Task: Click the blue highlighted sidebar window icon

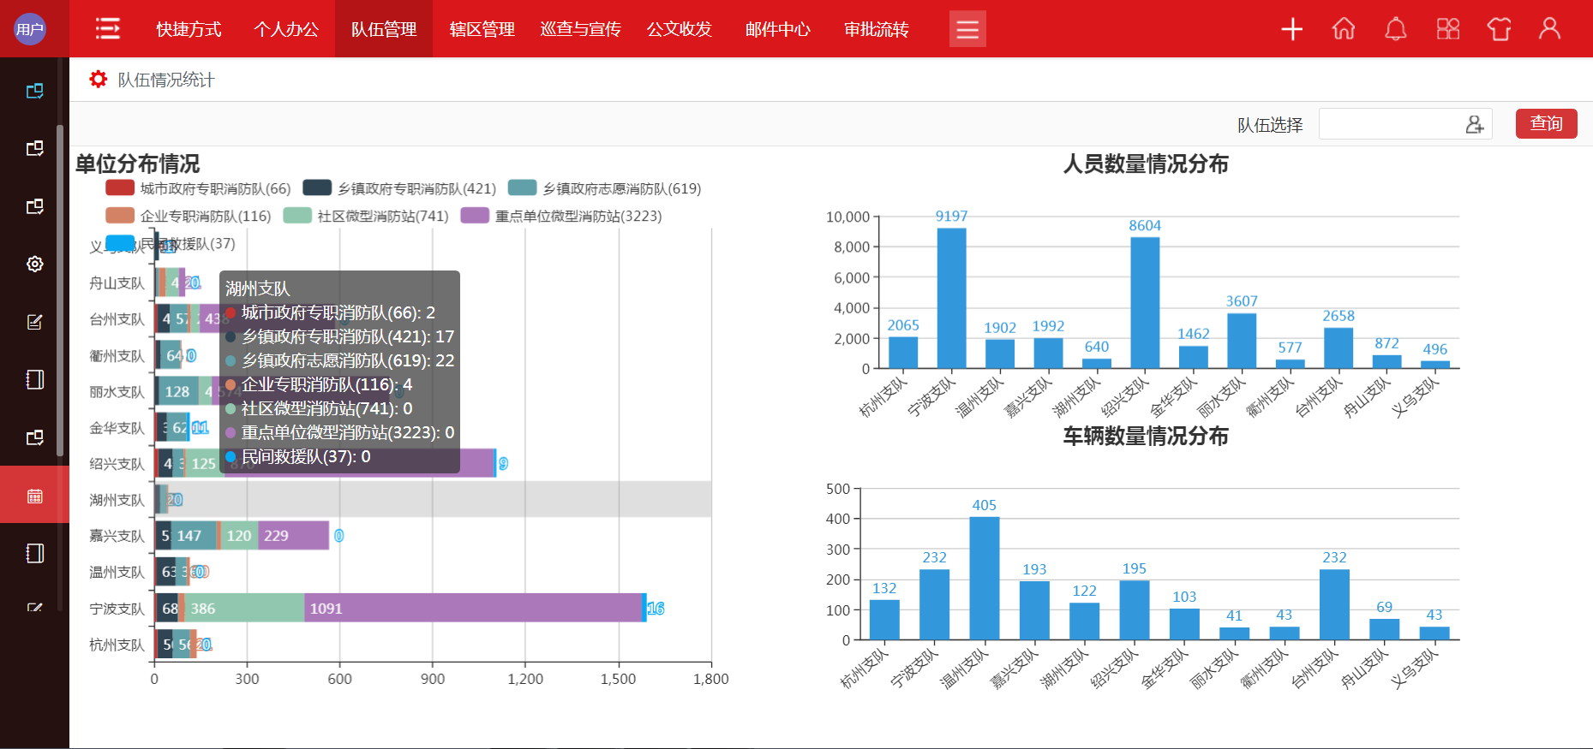Action: [34, 91]
